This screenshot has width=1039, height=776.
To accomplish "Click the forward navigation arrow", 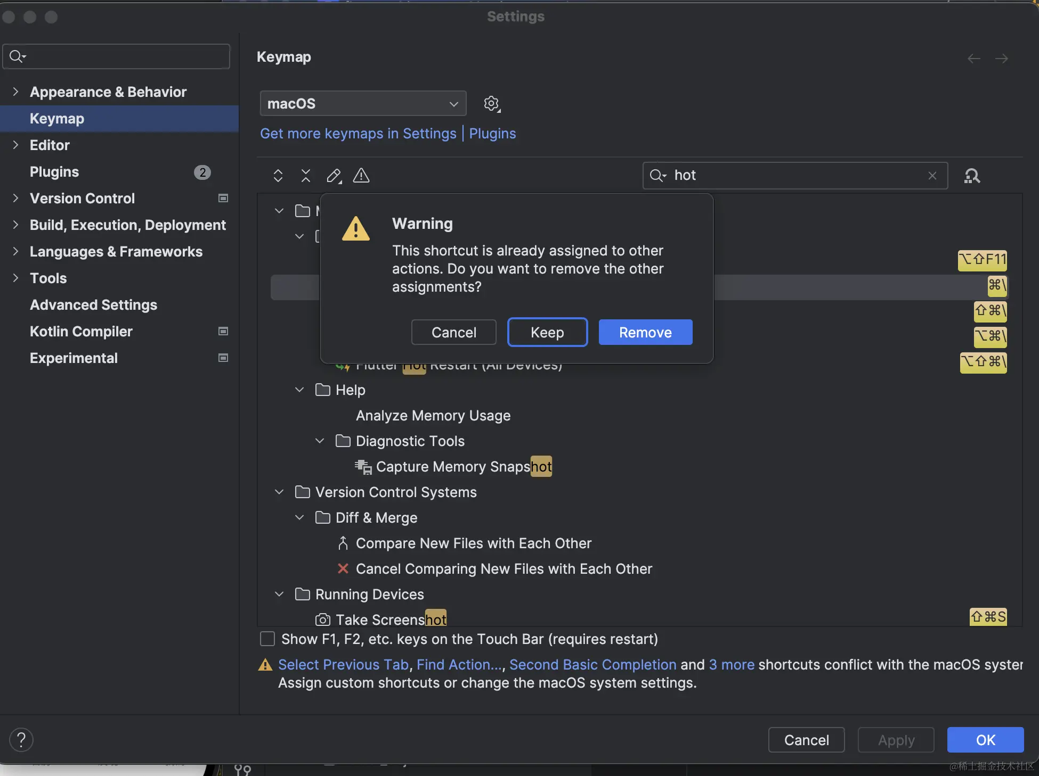I will pos(1002,59).
